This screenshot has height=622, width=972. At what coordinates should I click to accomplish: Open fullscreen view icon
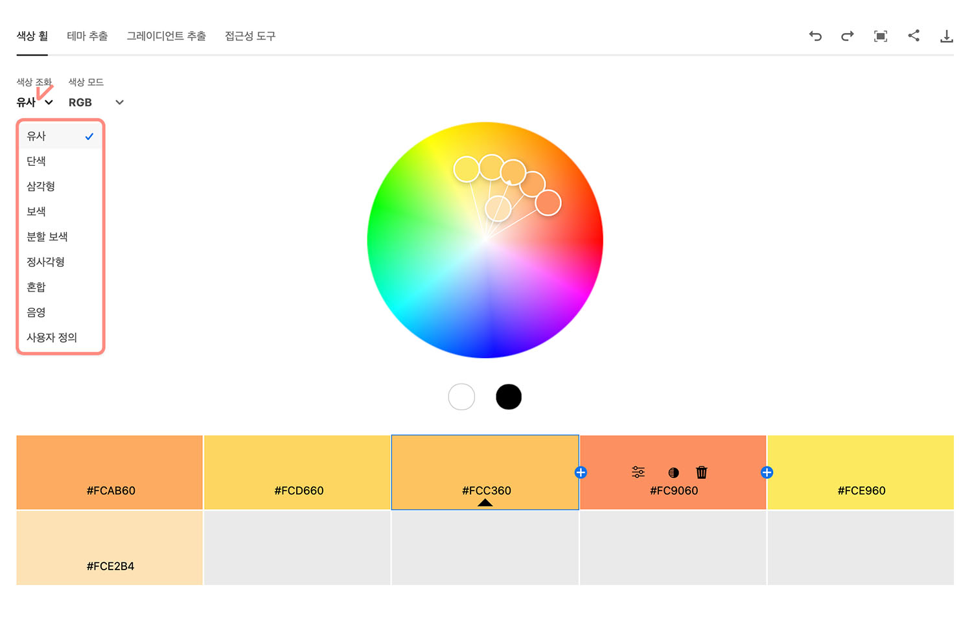[881, 36]
